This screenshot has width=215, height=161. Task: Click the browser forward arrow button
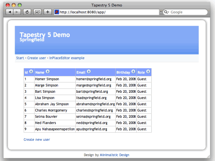click(17, 12)
